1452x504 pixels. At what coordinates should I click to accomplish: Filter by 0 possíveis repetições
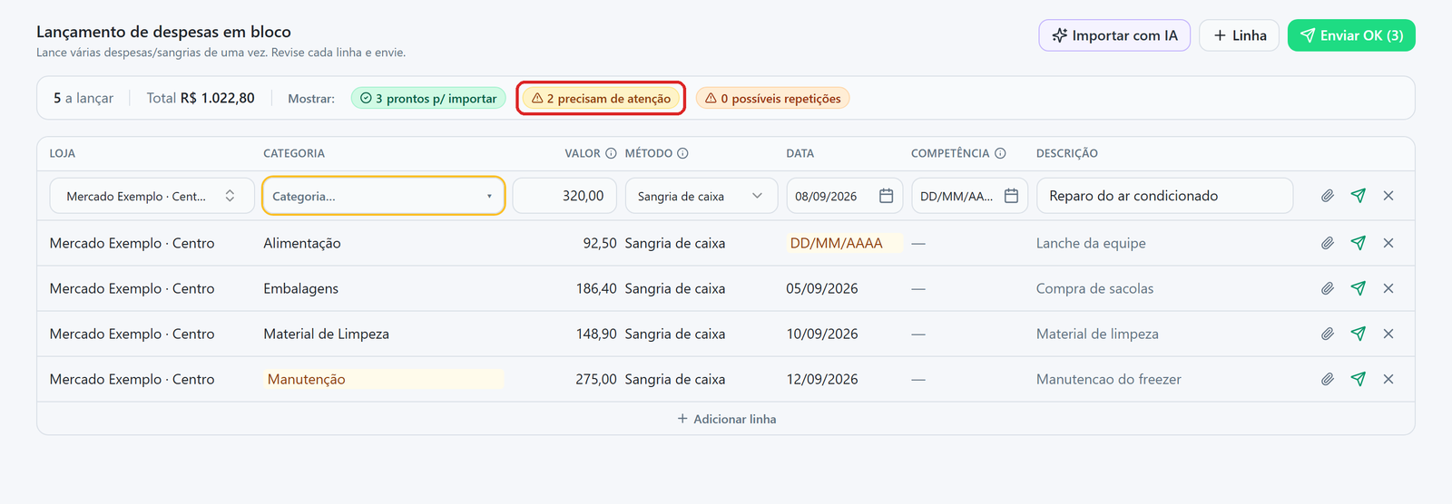(772, 98)
